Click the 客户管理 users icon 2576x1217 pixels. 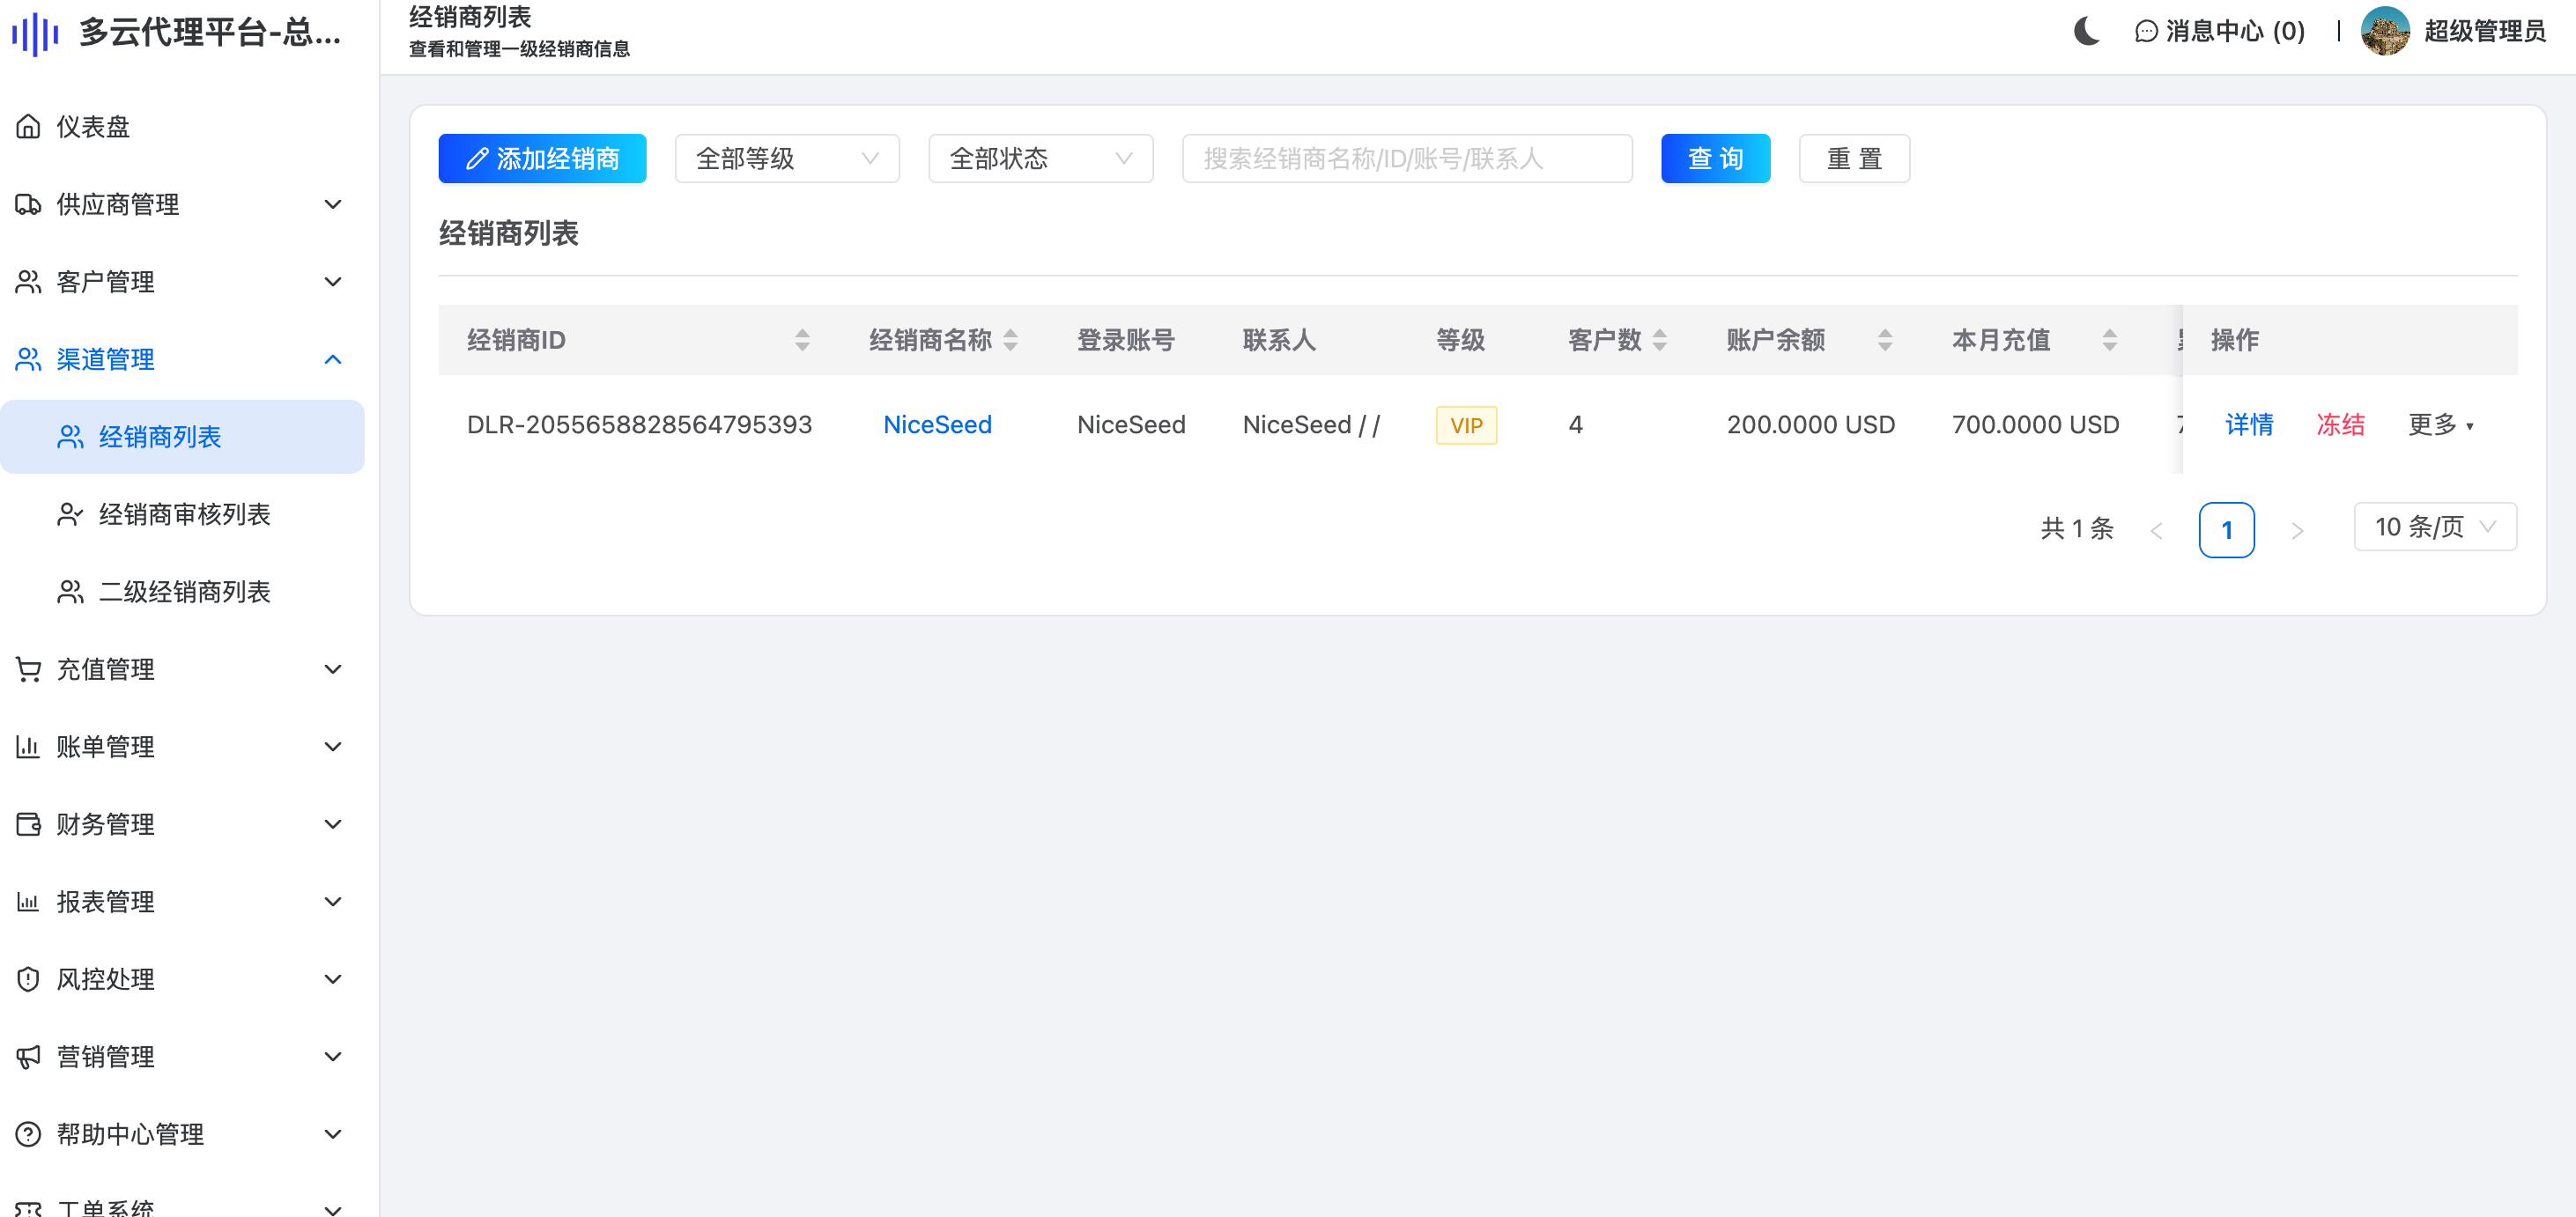pyautogui.click(x=28, y=282)
